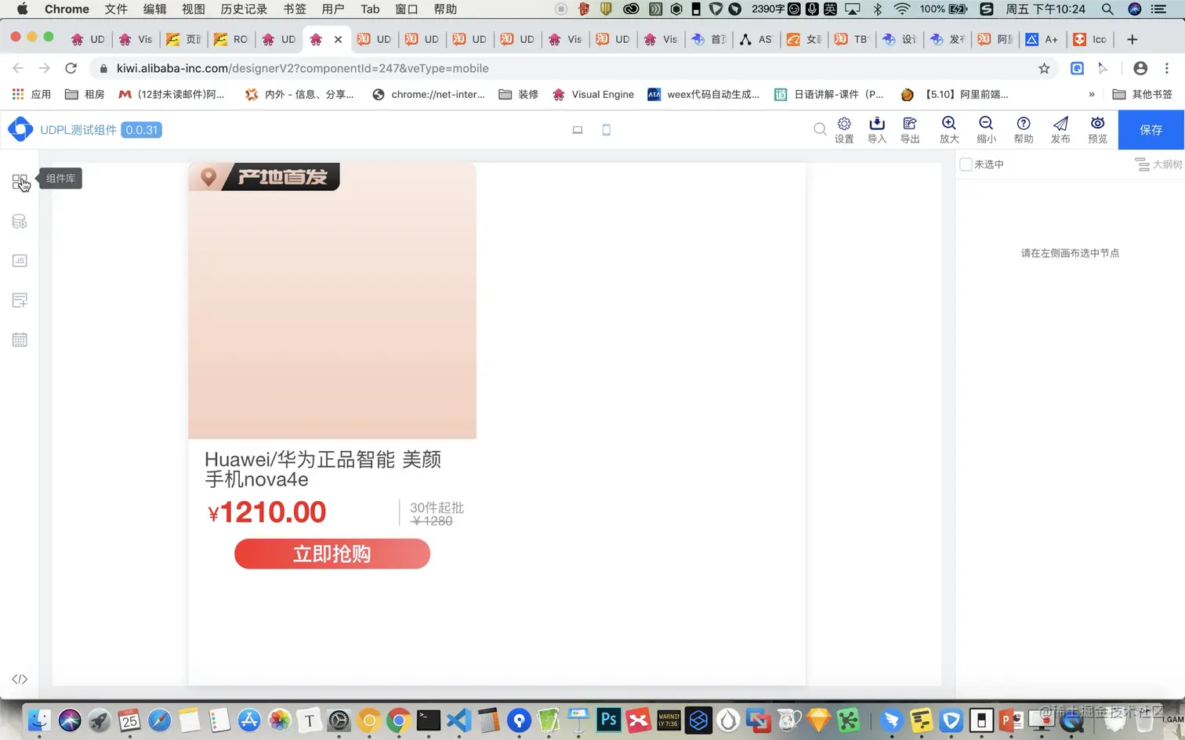1185x740 pixels.
Task: Open 其他书签 bookmarks folder
Action: click(1143, 94)
